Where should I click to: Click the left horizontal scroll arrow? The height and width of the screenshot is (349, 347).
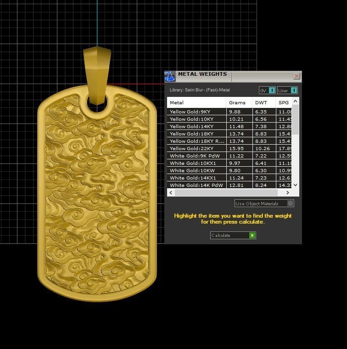click(x=171, y=192)
